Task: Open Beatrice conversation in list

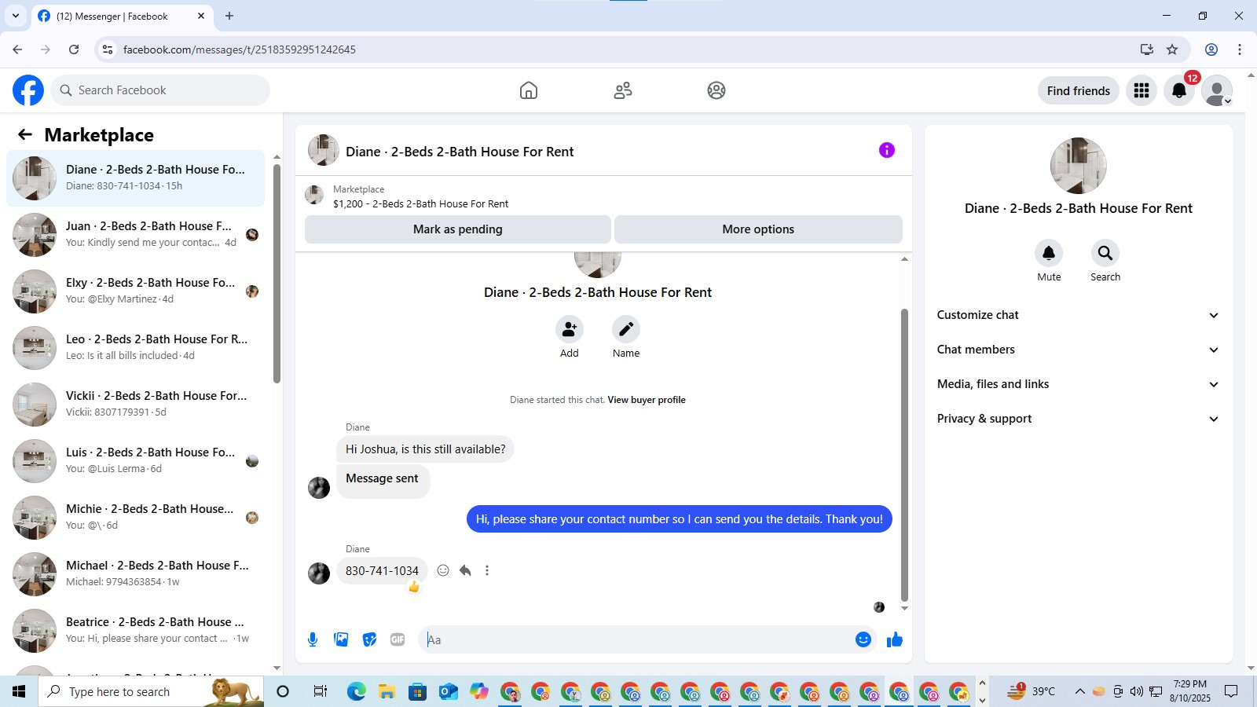Action: point(135,630)
